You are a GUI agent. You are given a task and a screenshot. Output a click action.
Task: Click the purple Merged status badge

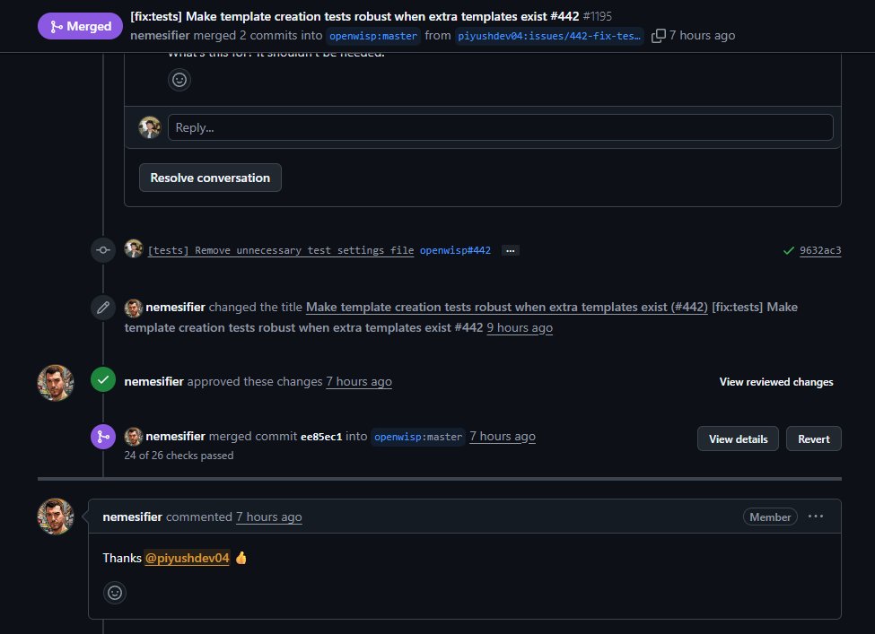click(81, 26)
